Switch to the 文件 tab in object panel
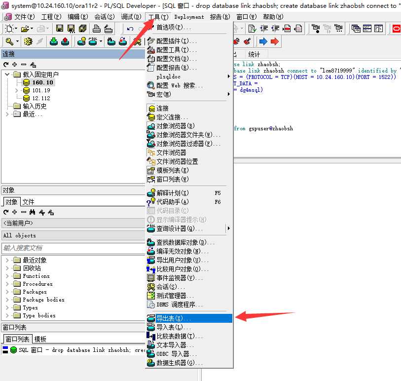The height and width of the screenshot is (381, 401). [x=28, y=202]
